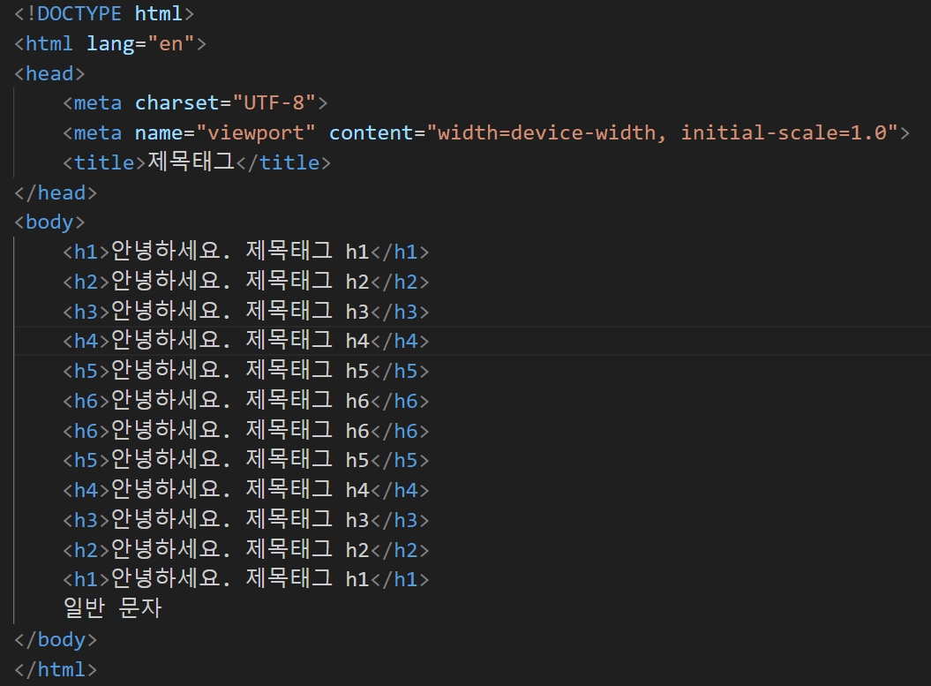Image resolution: width=931 pixels, height=686 pixels.
Task: Click the lang attribute in html tag
Action: click(110, 43)
